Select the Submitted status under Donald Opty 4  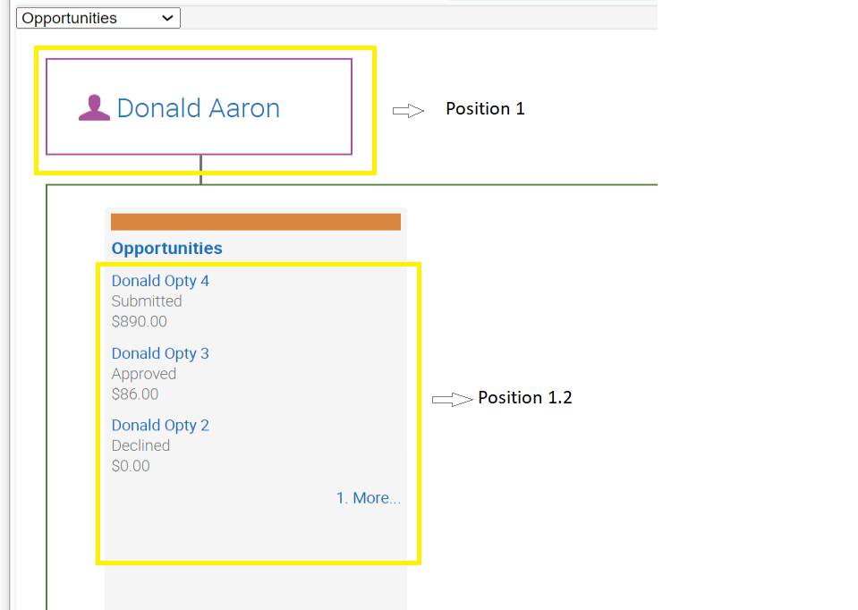[146, 301]
